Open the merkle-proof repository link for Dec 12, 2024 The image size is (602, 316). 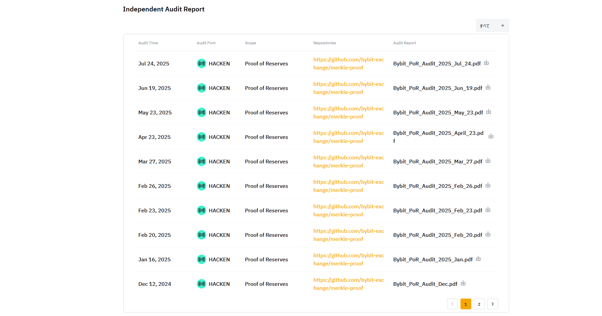coord(348,284)
